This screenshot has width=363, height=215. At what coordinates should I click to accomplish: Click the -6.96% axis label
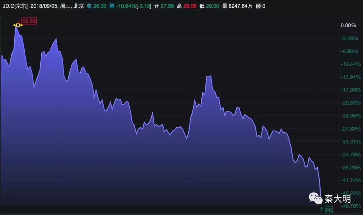[349, 51]
